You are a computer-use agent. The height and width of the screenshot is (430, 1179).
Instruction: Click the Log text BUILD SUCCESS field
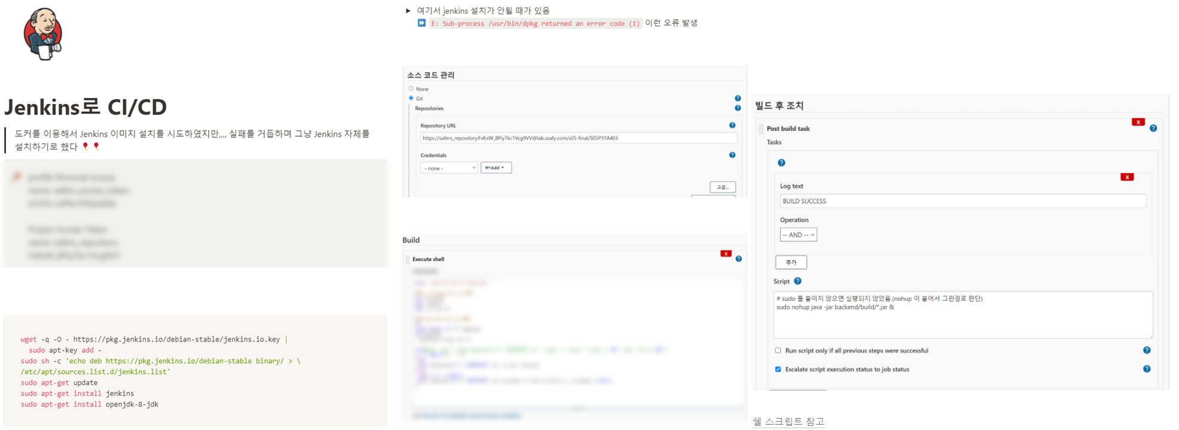[962, 201]
